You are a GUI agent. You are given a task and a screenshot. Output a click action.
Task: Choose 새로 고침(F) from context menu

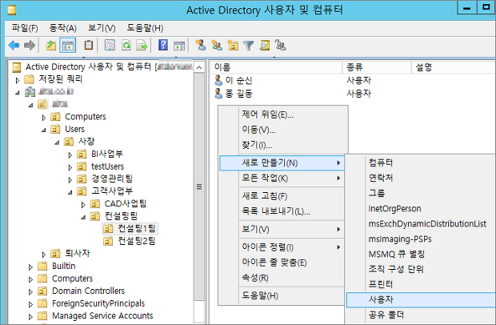282,196
